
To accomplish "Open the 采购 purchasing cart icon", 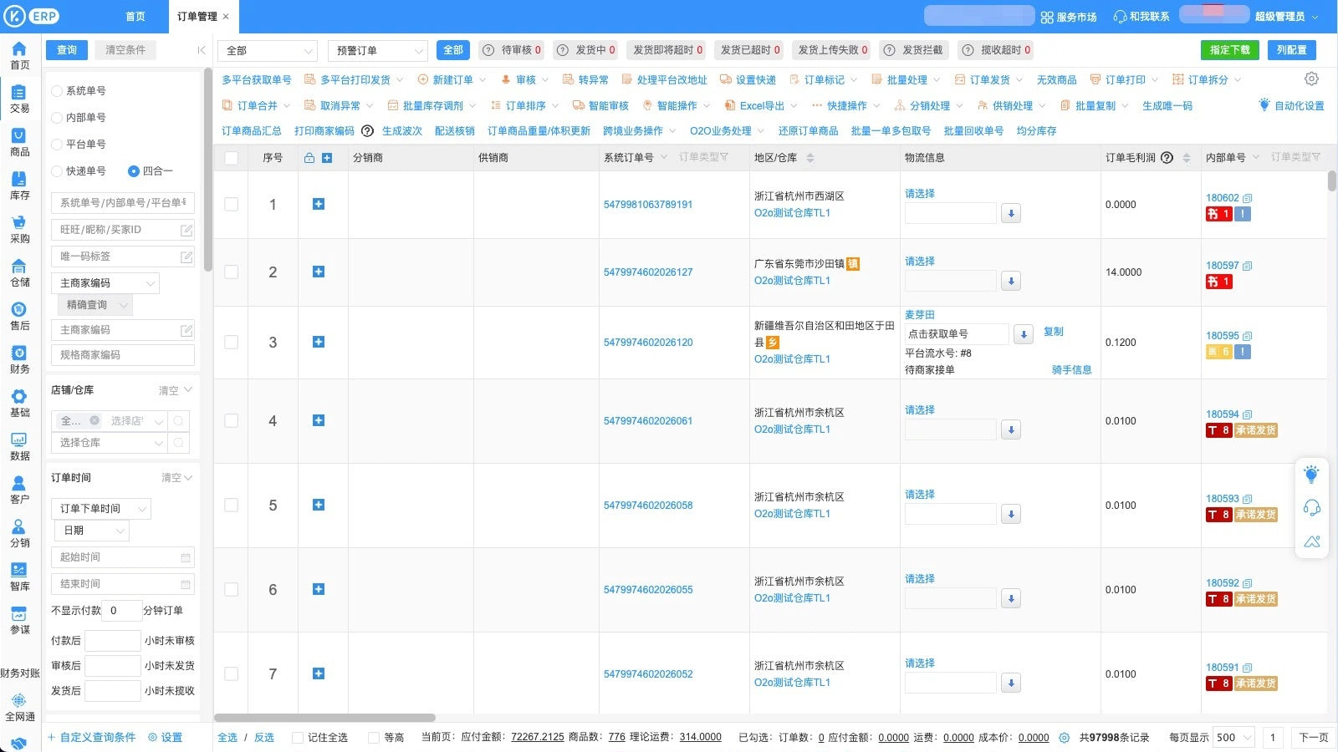I will [19, 223].
